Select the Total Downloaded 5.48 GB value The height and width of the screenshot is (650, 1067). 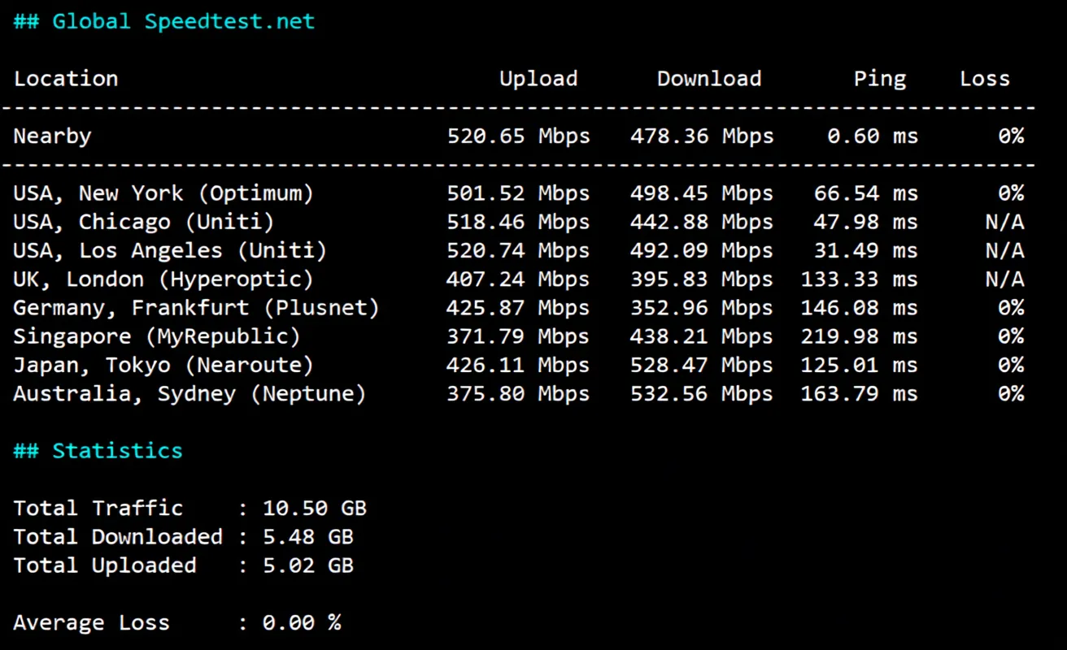pyautogui.click(x=307, y=536)
